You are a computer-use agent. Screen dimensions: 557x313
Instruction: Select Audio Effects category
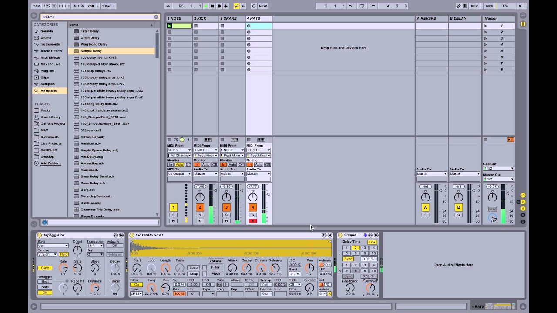pyautogui.click(x=51, y=51)
